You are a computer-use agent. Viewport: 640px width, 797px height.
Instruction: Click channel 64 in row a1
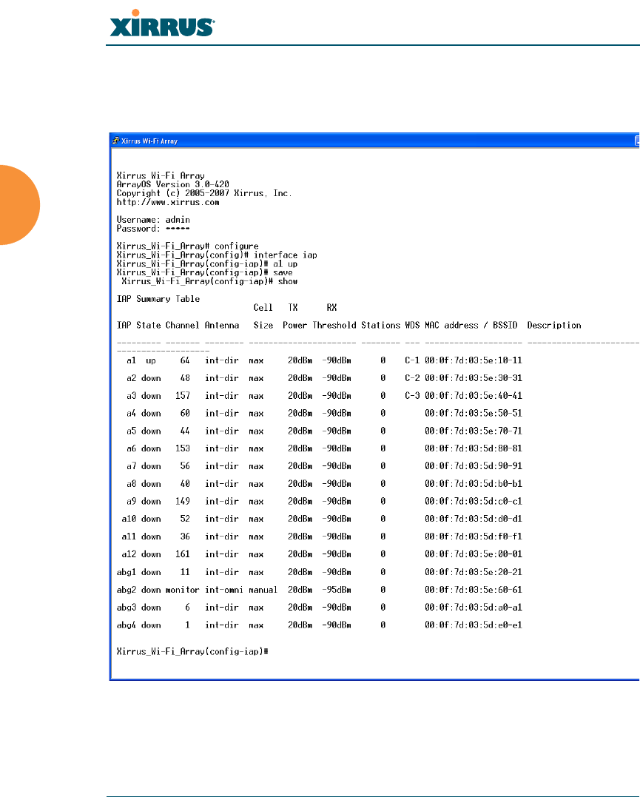coord(185,360)
